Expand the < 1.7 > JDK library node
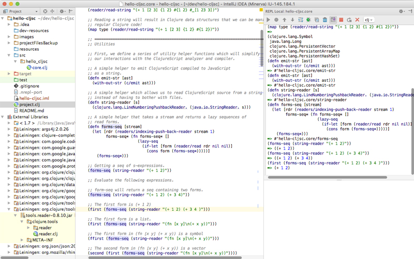Screen dimensions: 414x259 click(x=9, y=123)
